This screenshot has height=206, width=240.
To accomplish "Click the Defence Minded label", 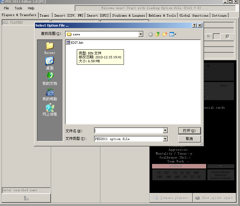I will (x=220, y=178).
